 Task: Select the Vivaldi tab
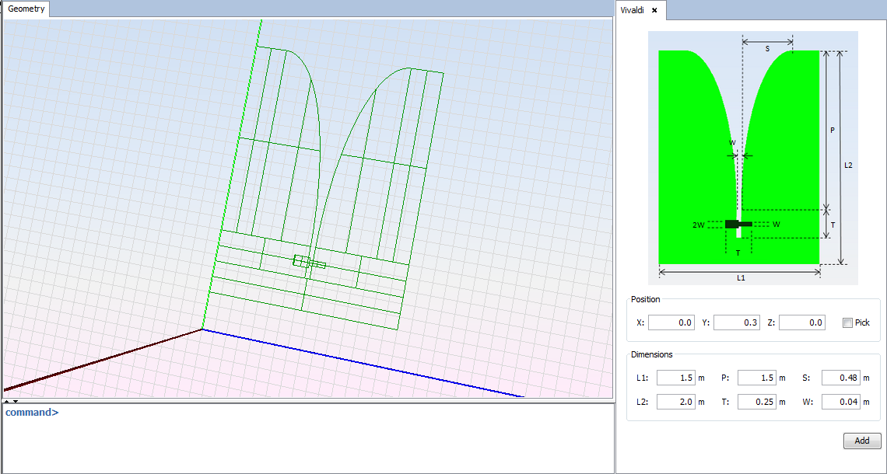tap(633, 10)
